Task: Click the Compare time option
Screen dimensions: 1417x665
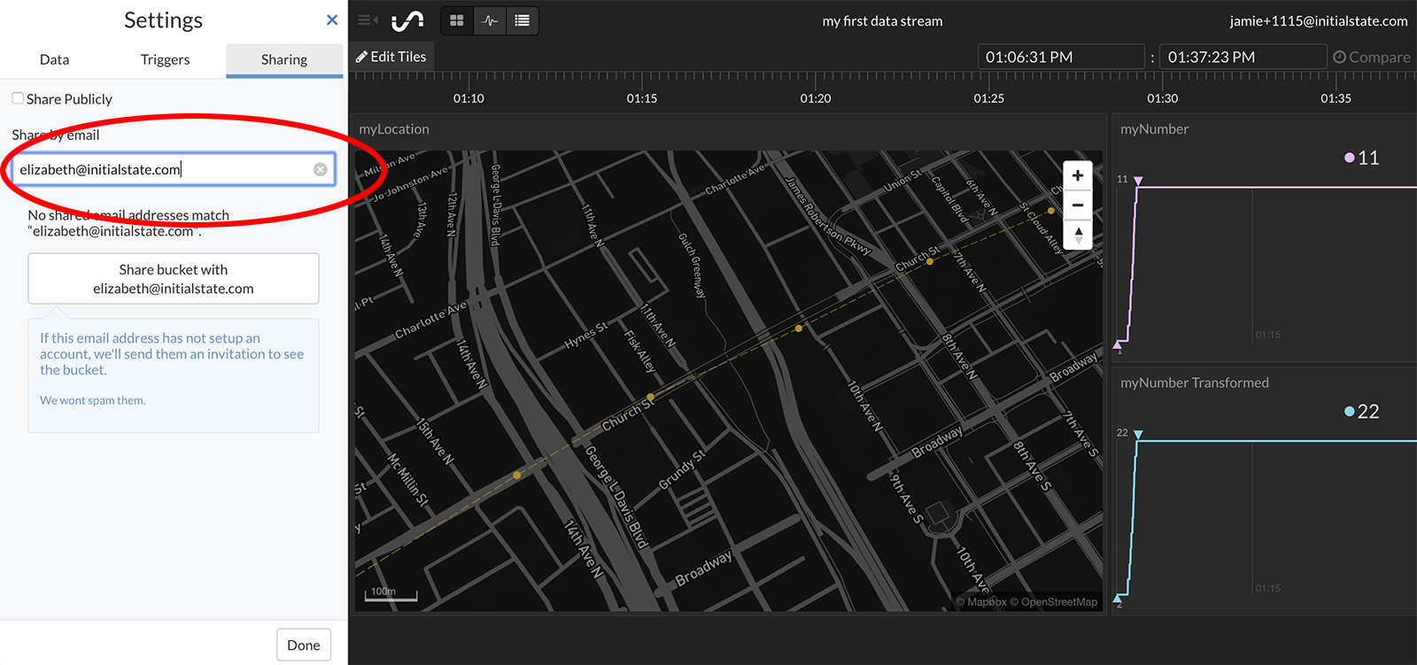Action: tap(1371, 57)
